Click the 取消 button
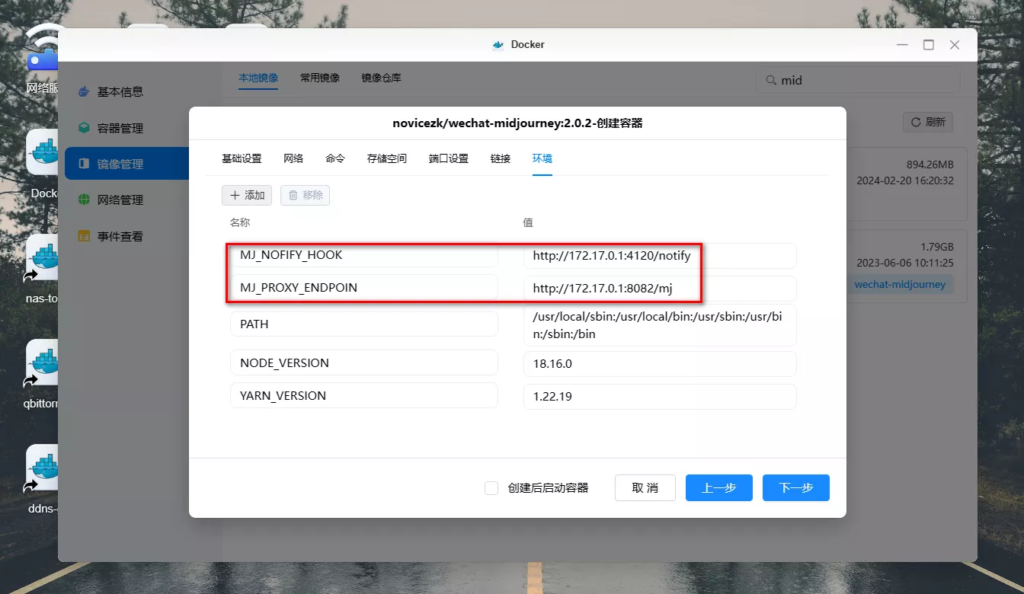 pos(645,488)
